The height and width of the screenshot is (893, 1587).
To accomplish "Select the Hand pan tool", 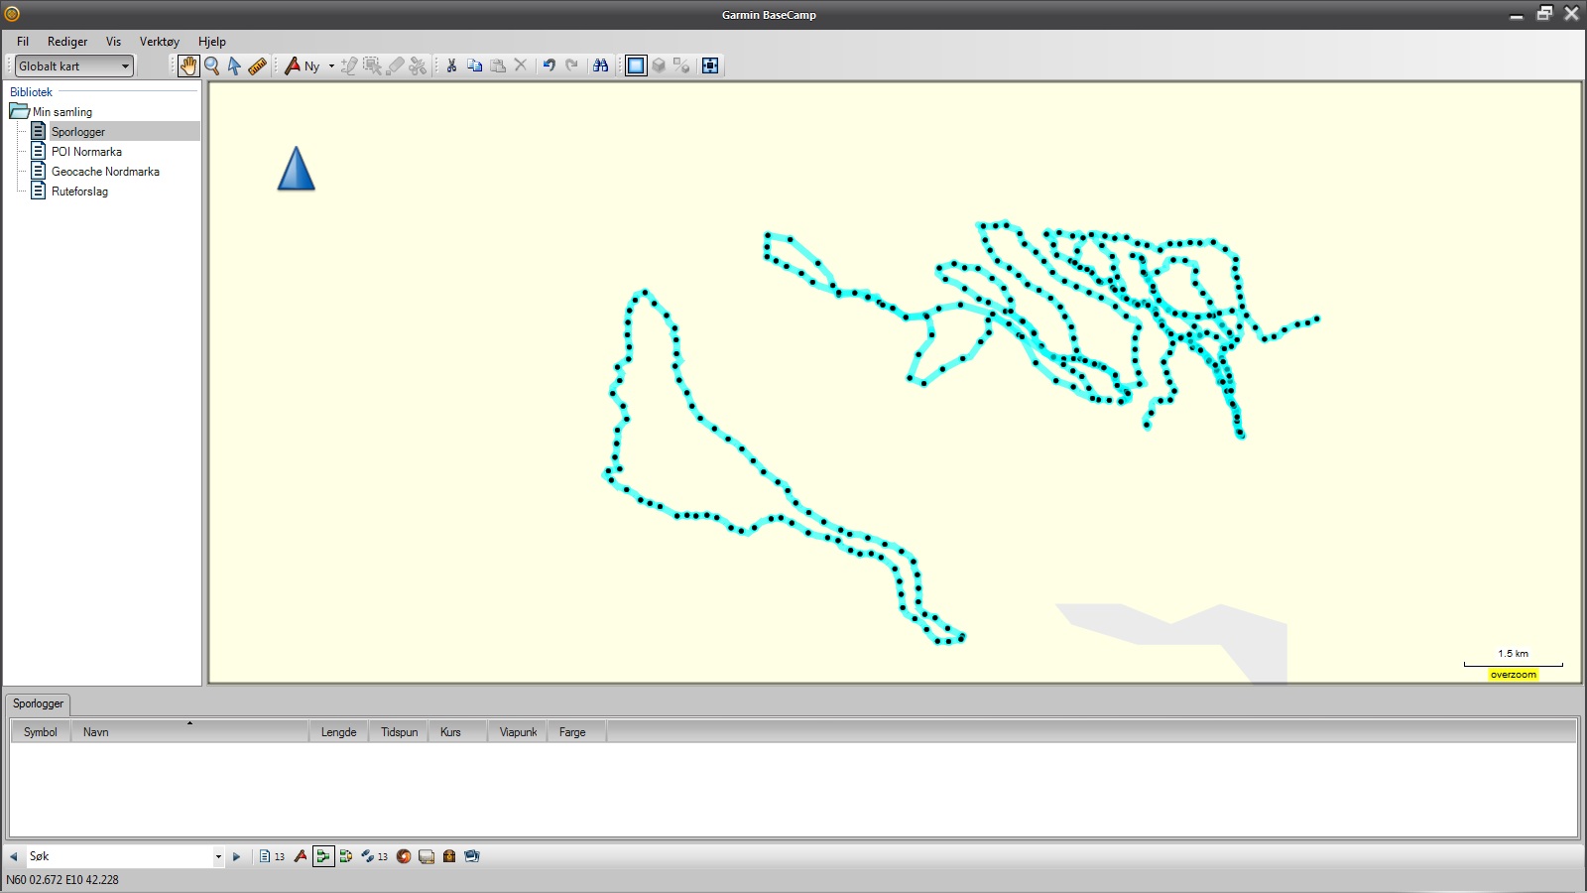I will (x=187, y=65).
